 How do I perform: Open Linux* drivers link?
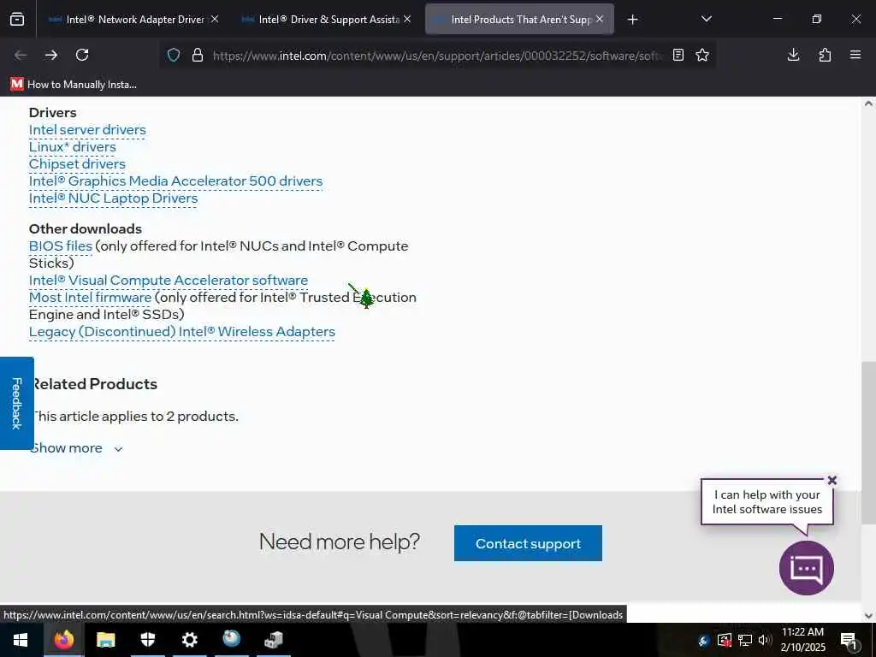tap(73, 147)
